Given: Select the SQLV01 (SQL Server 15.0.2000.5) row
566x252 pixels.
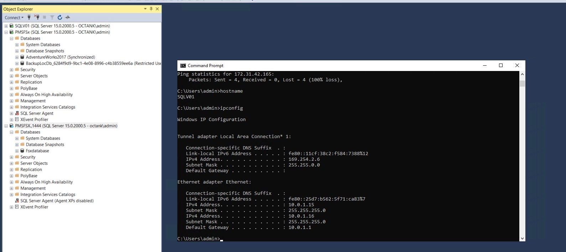Looking at the screenshot, I should (x=62, y=26).
